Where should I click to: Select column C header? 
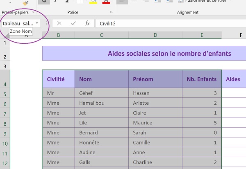102,35
